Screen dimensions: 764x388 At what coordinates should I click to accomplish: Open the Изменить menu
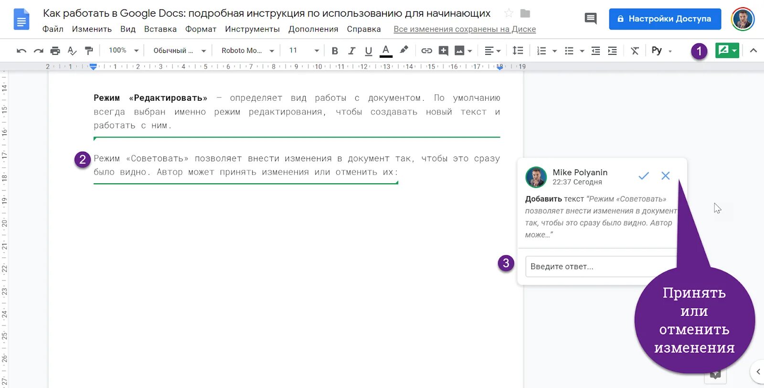(92, 29)
